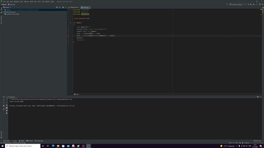
Task: Open Search Everywhere magnifier icon
Action: pyautogui.click(x=262, y=5)
